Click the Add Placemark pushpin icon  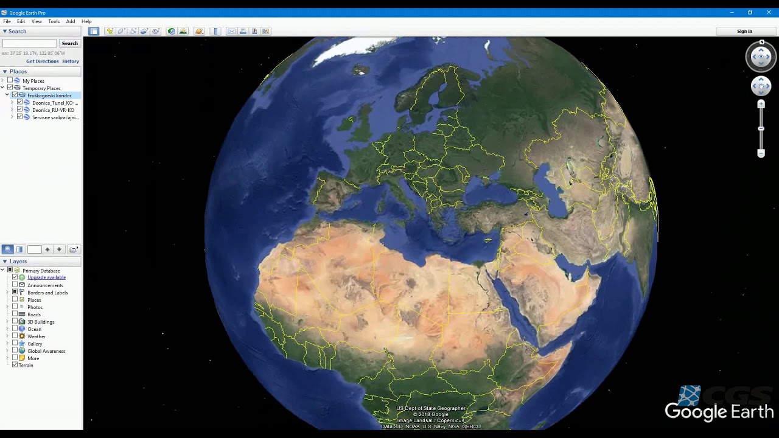point(110,31)
